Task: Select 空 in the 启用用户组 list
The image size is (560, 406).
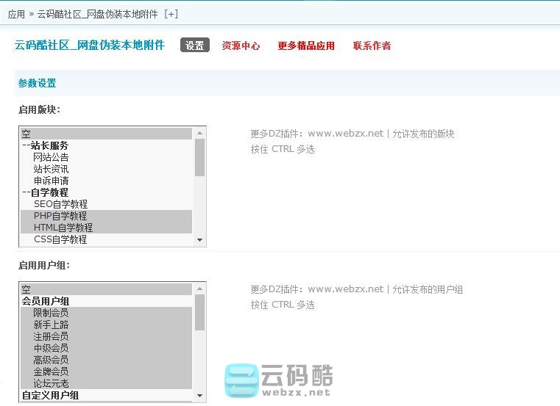Action: click(107, 289)
